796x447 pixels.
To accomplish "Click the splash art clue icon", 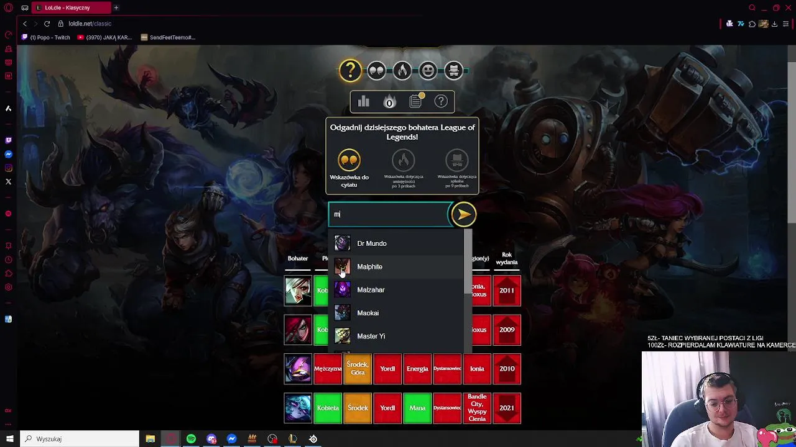I will point(457,161).
